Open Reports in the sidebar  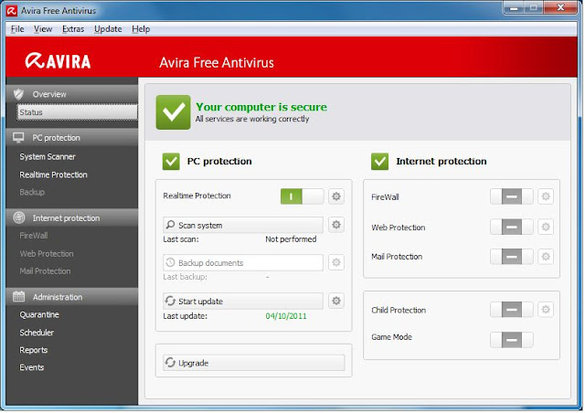coord(34,350)
